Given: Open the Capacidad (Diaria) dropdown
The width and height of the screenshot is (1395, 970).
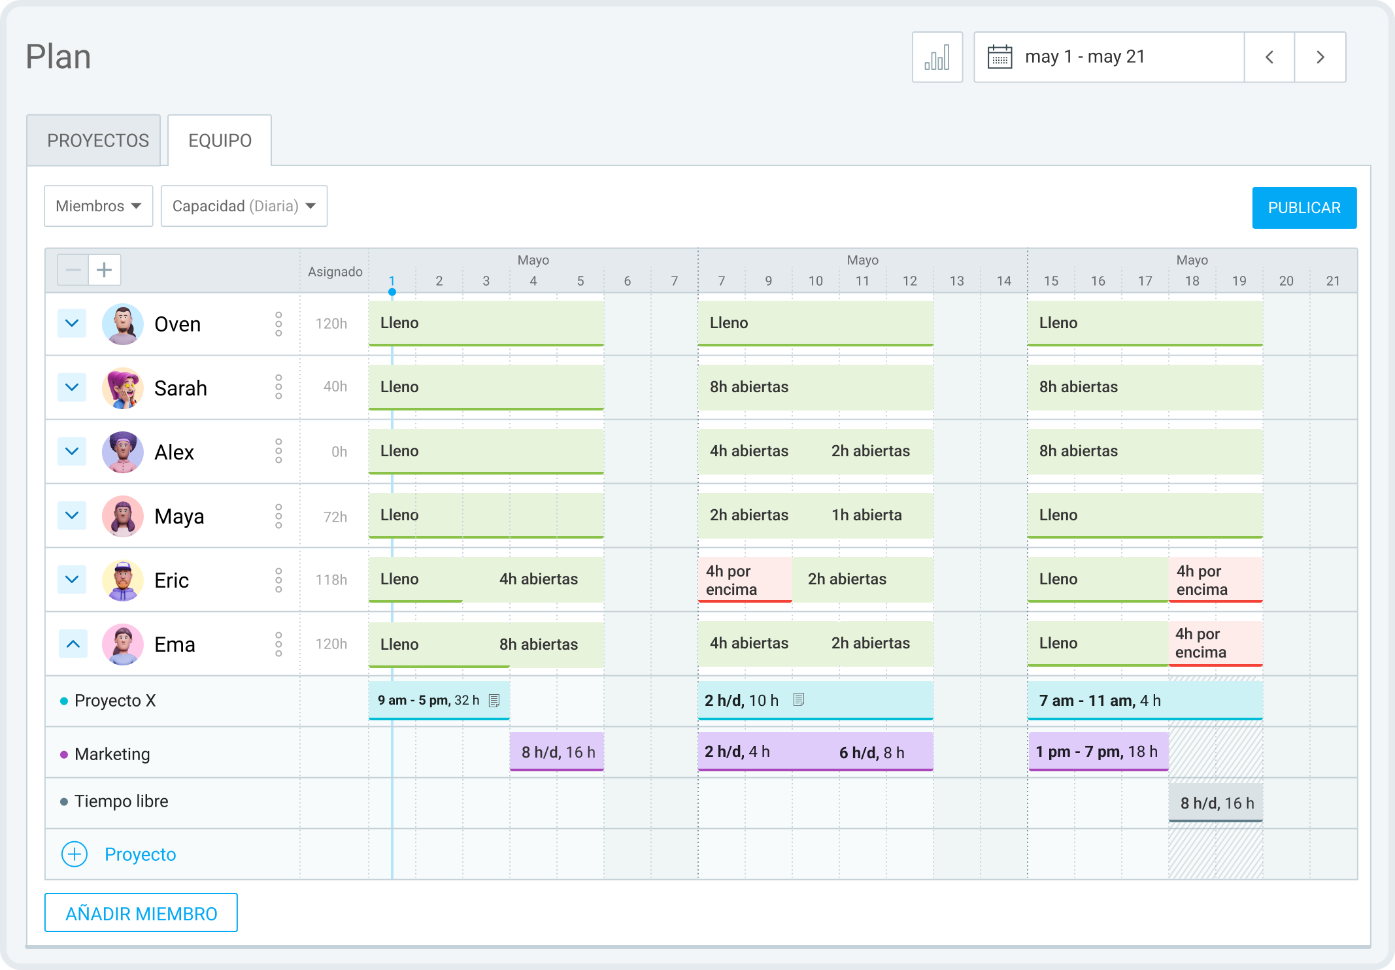Looking at the screenshot, I should pyautogui.click(x=244, y=206).
